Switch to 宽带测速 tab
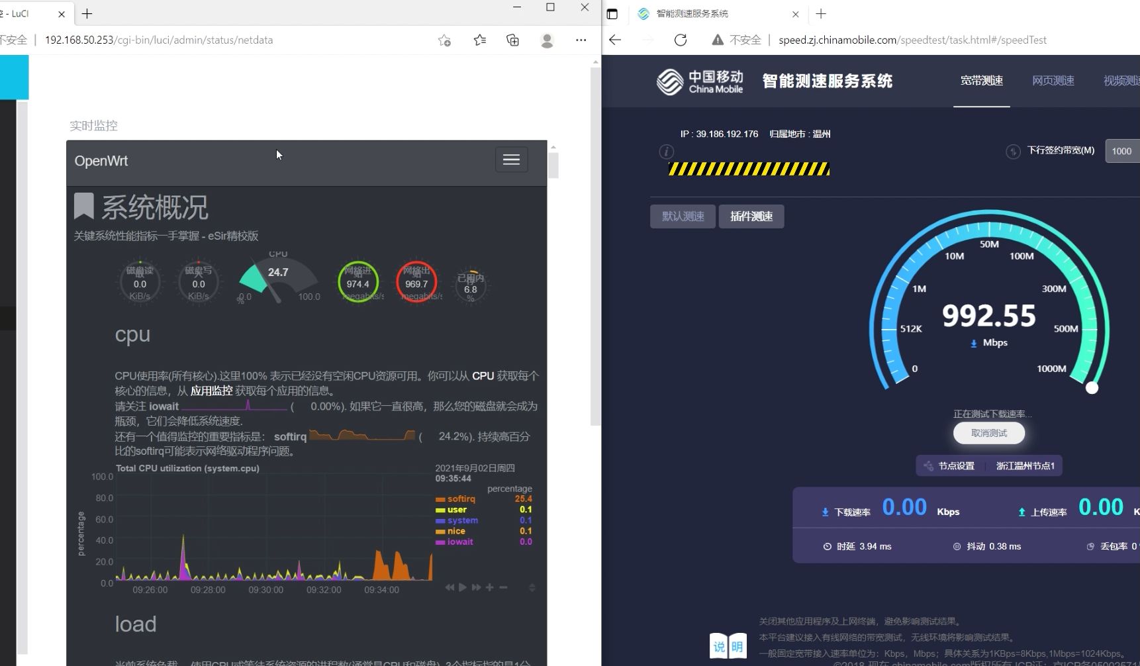Screen dimensions: 1140x666 point(981,81)
